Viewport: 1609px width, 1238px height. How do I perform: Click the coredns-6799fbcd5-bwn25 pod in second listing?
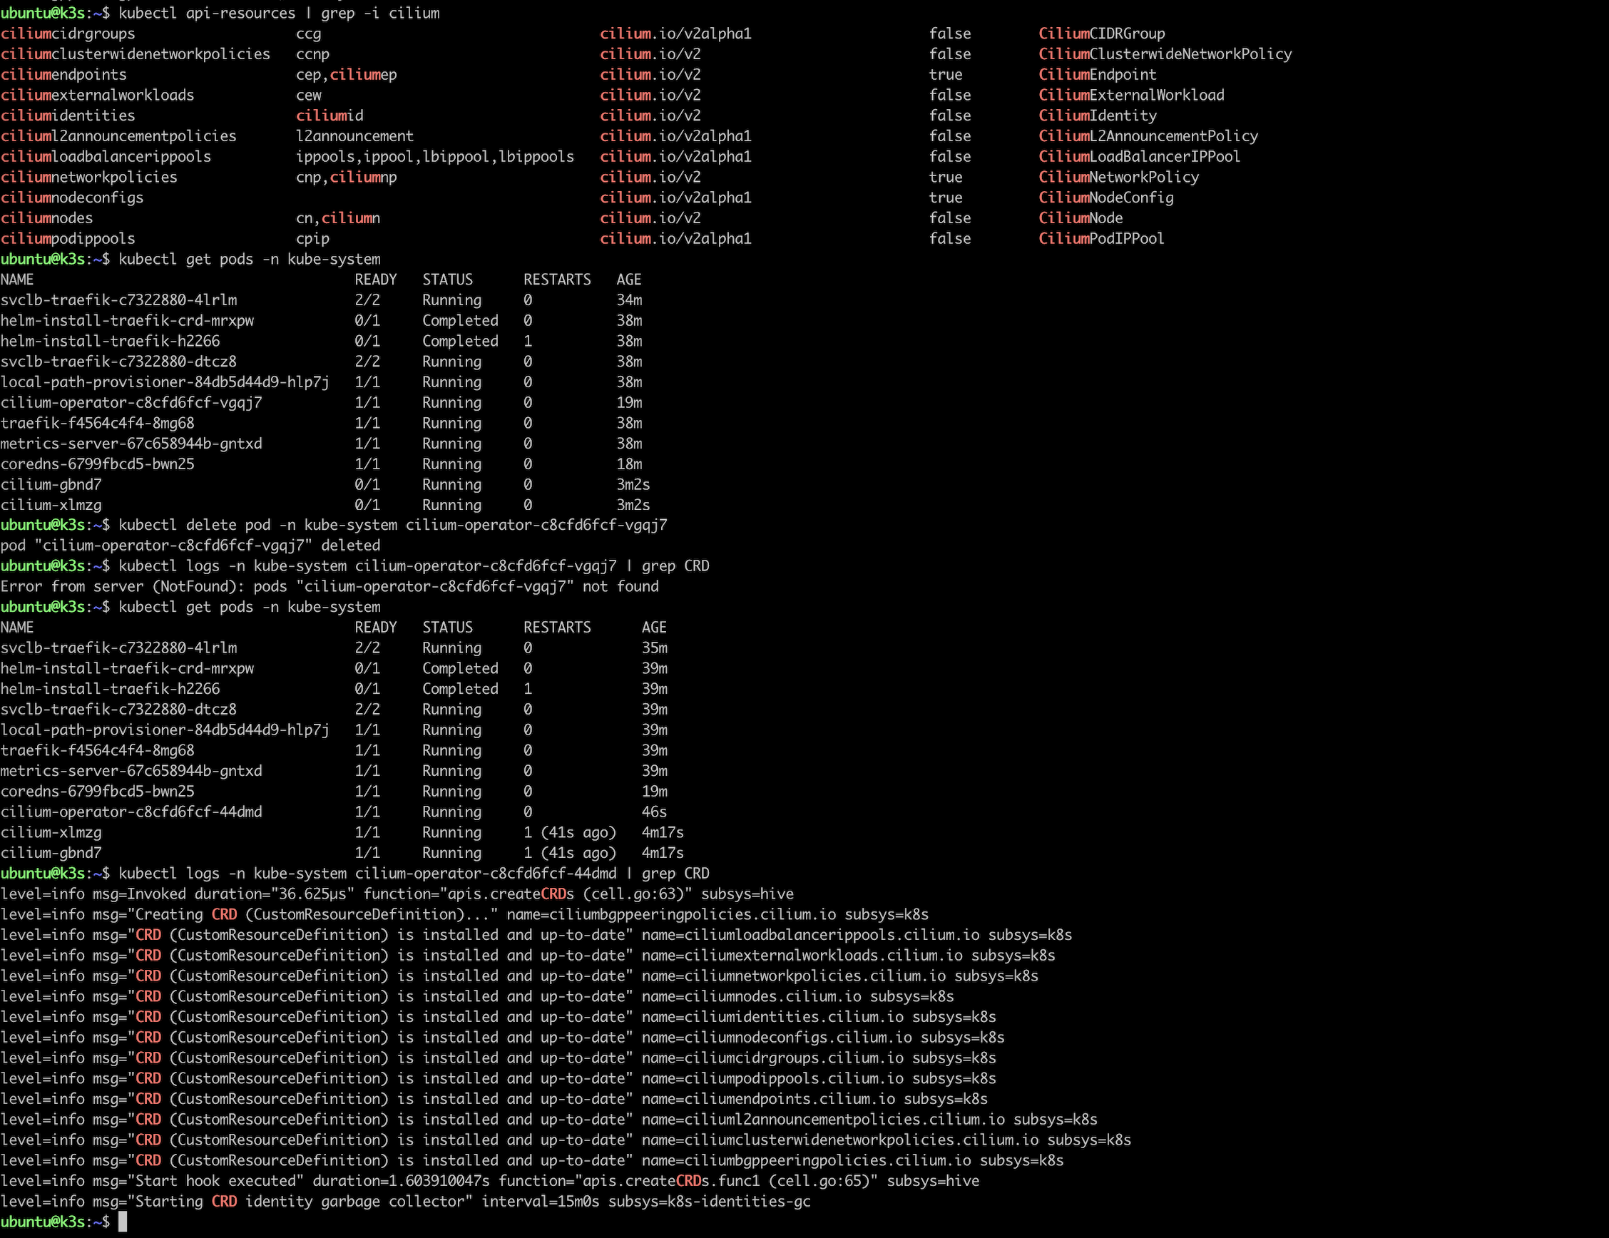click(97, 792)
